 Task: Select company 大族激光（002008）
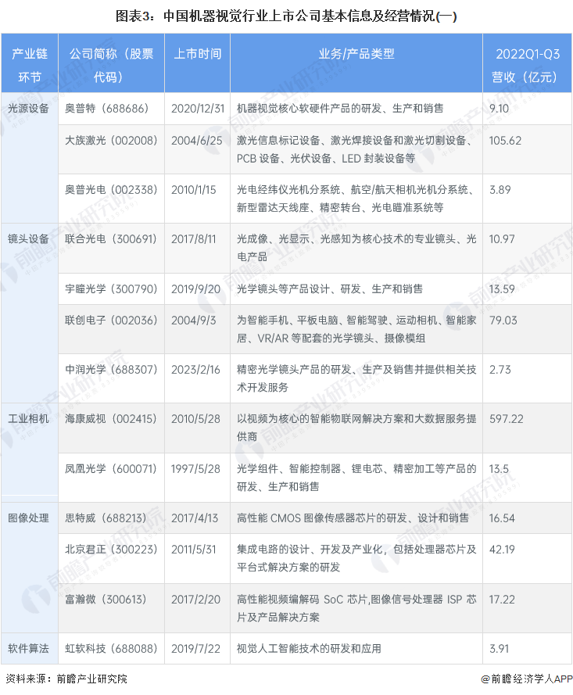111,141
